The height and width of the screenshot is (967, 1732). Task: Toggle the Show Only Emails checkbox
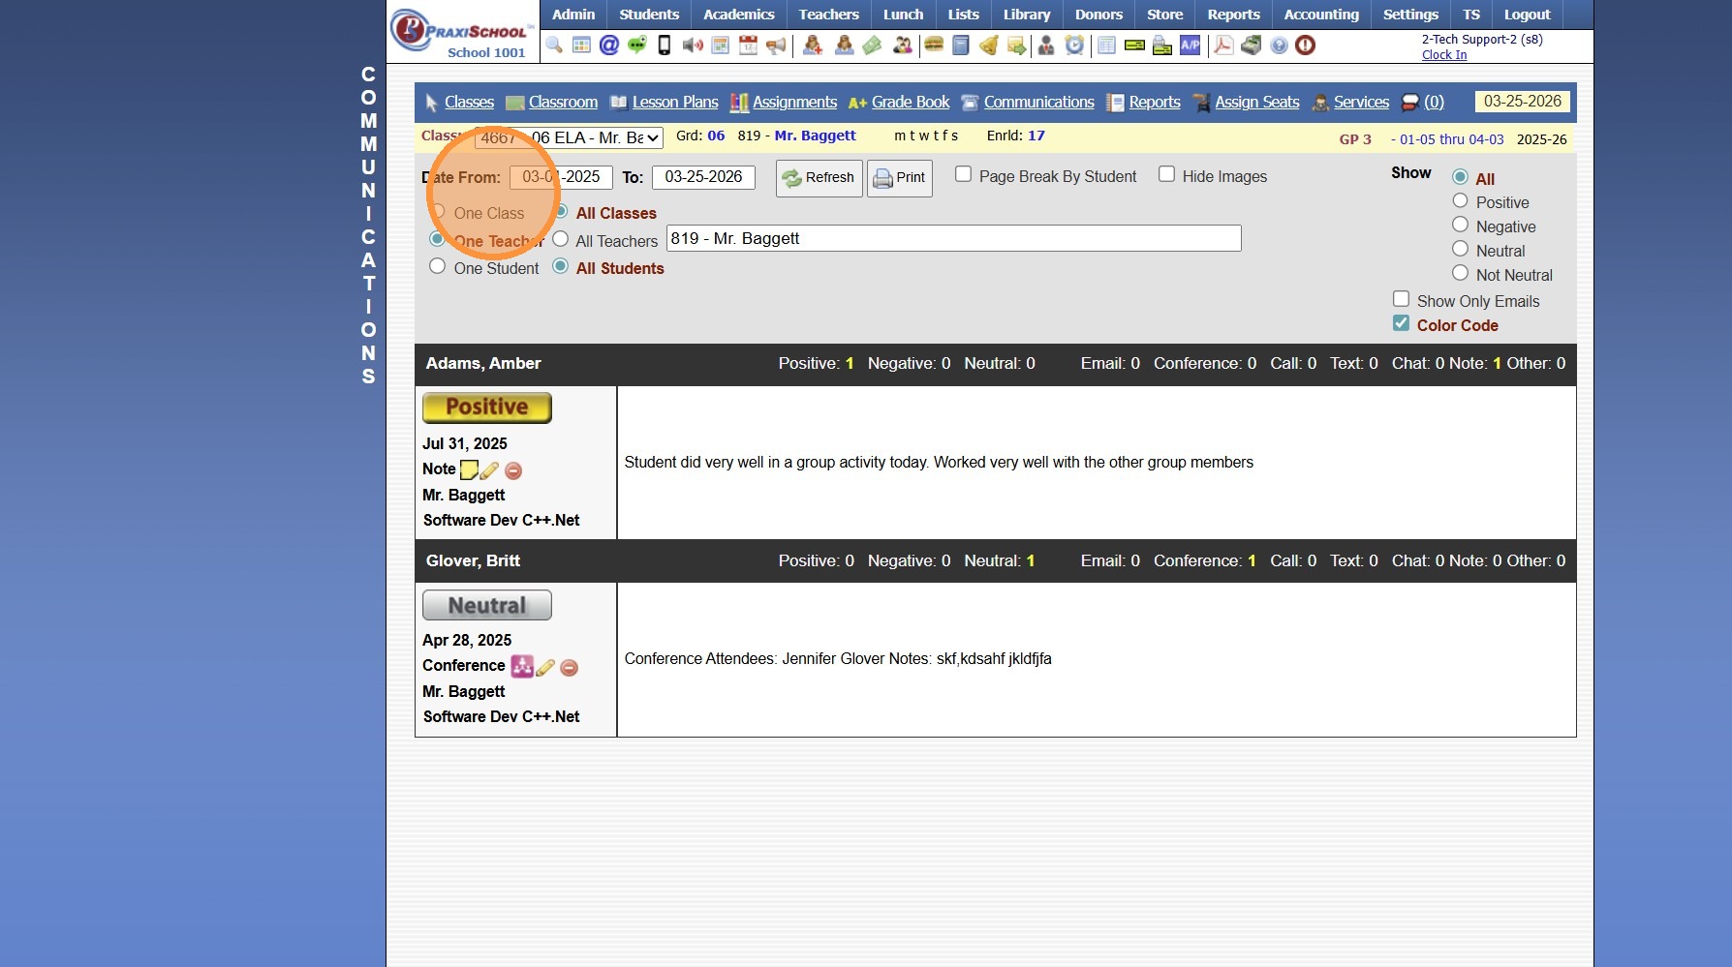pyautogui.click(x=1402, y=299)
